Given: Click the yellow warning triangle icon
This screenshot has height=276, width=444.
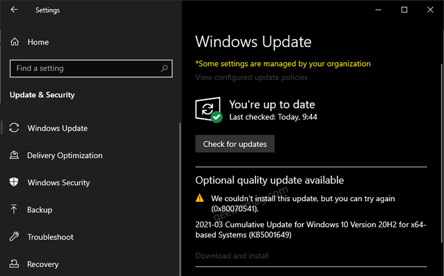Looking at the screenshot, I should click(x=200, y=198).
